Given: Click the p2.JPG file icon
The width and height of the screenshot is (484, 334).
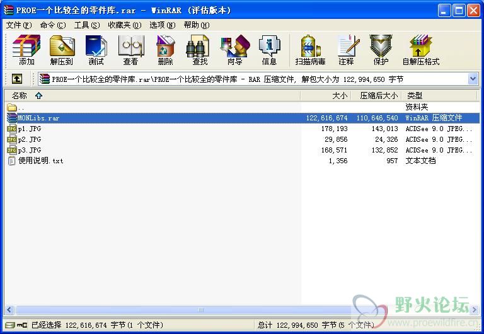Looking at the screenshot, I should tap(12, 139).
